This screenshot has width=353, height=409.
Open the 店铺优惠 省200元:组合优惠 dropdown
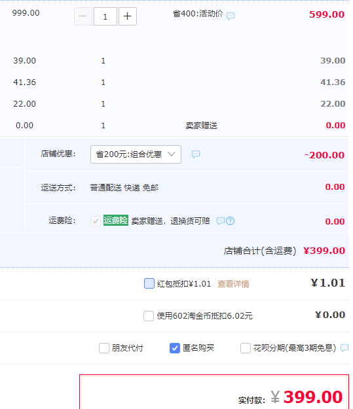pos(136,154)
